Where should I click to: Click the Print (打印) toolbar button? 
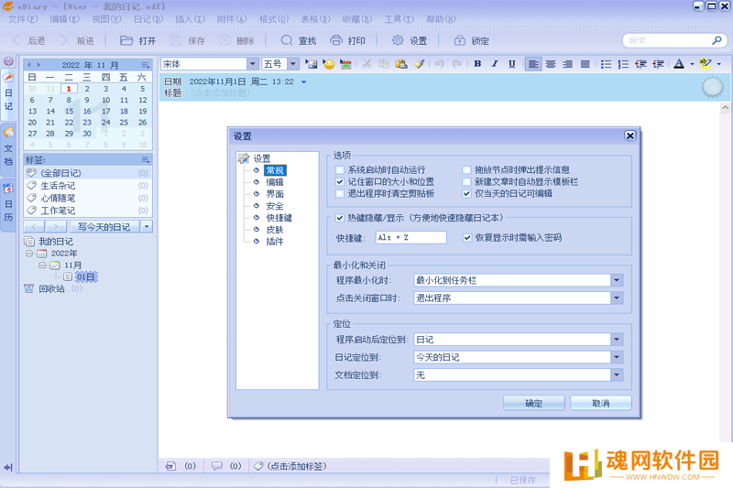347,40
